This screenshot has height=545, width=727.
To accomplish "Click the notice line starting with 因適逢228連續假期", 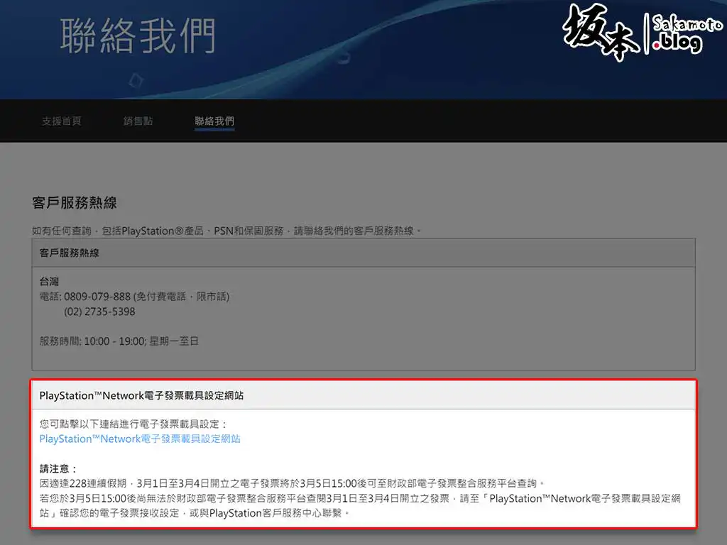I will [293, 483].
